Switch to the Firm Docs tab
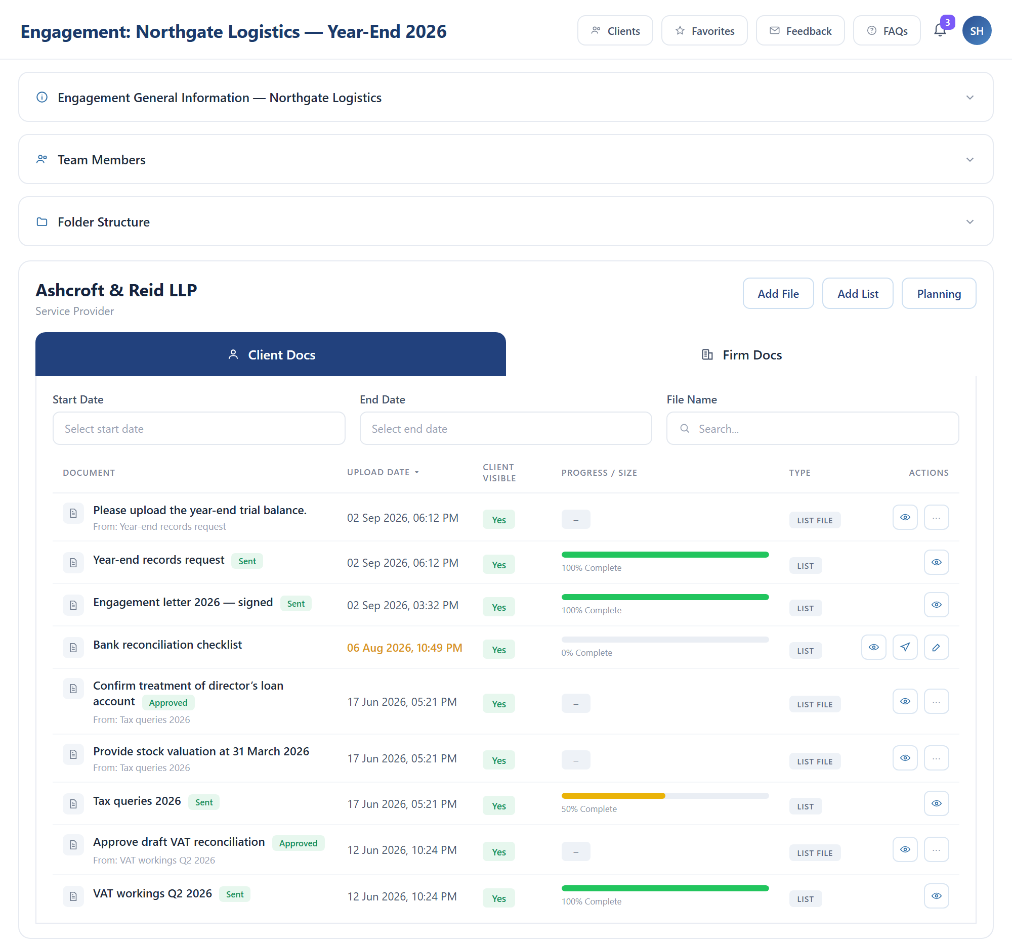The width and height of the screenshot is (1012, 951). point(741,354)
